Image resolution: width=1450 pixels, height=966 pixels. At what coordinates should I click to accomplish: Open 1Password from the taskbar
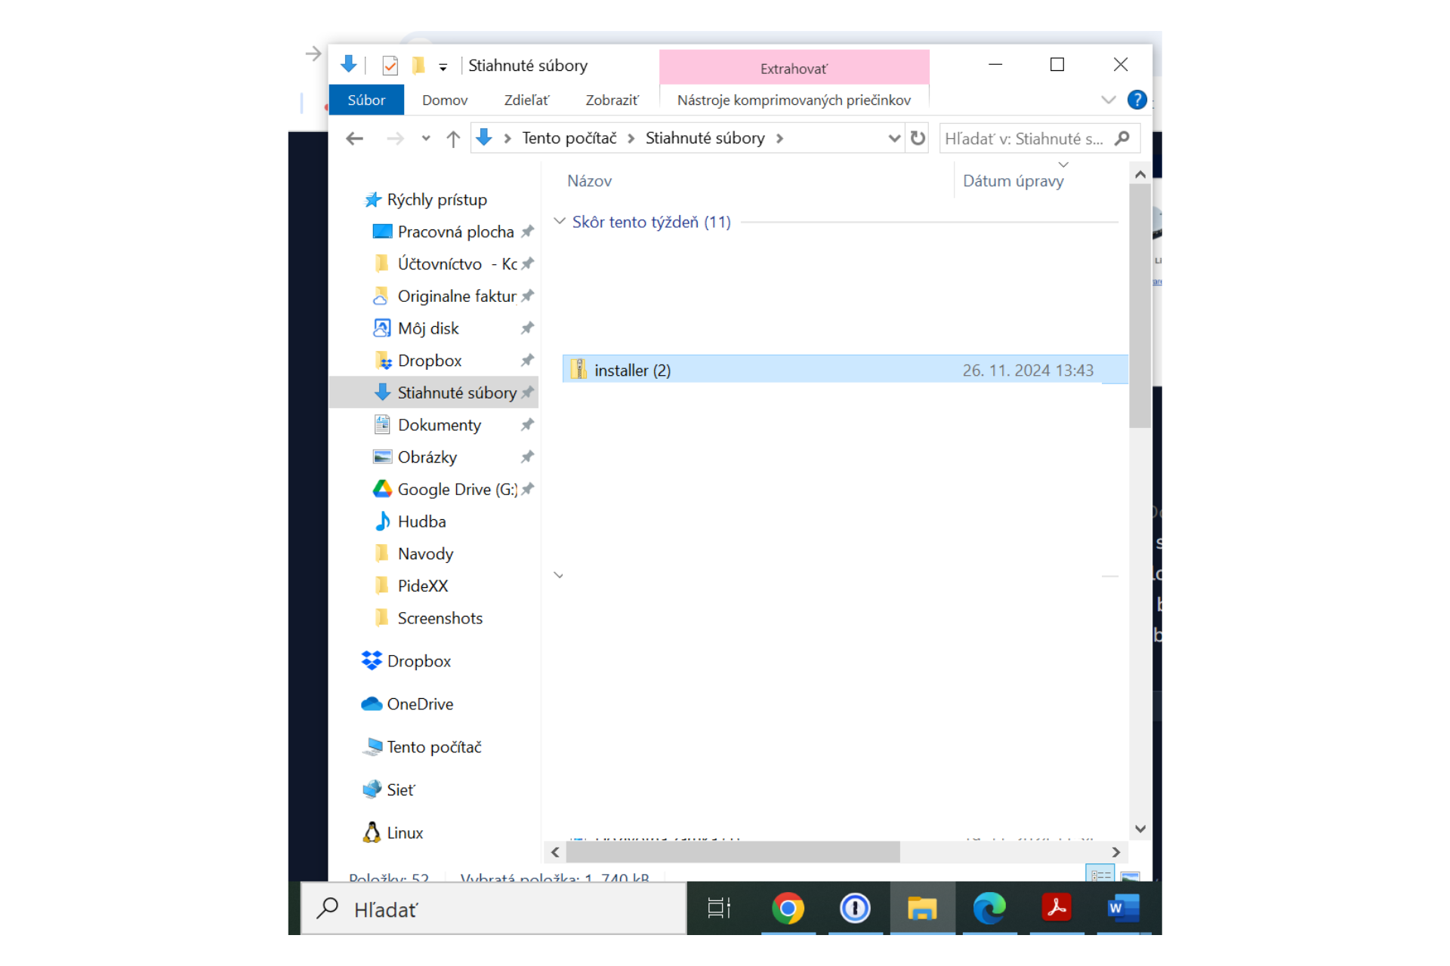(854, 908)
